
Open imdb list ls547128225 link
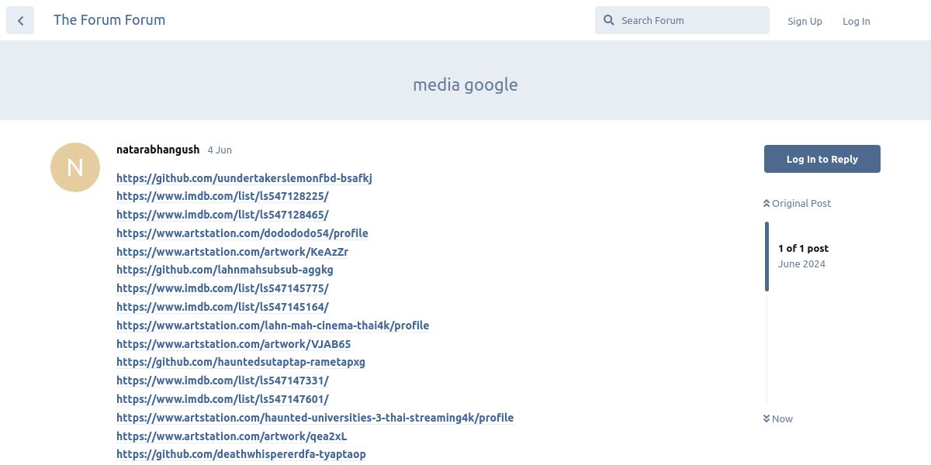click(x=223, y=196)
